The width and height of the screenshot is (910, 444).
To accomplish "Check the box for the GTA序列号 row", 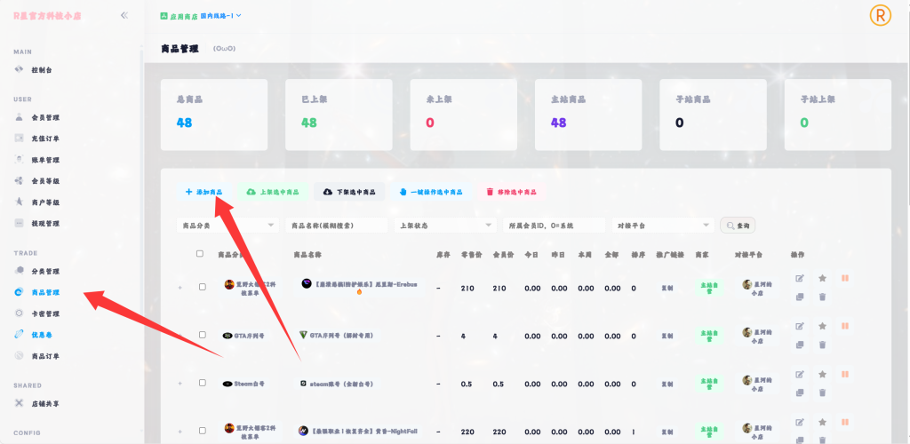I will [203, 335].
